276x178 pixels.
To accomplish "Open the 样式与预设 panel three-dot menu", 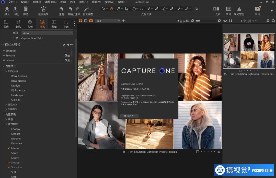I will [x=72, y=45].
